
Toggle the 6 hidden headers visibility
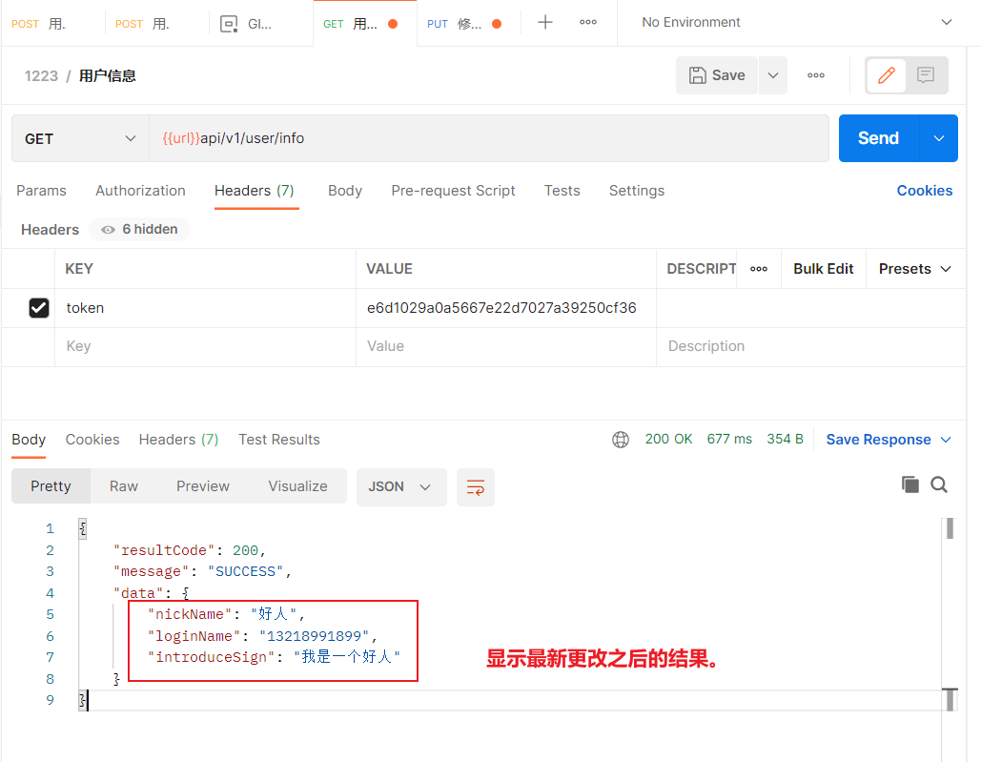pyautogui.click(x=139, y=230)
